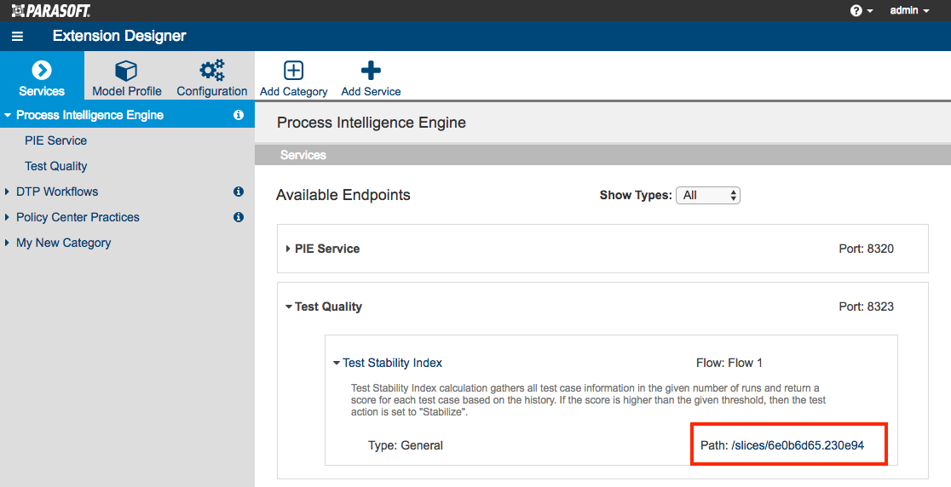
Task: Switch to the Services tab
Action: coord(42,75)
